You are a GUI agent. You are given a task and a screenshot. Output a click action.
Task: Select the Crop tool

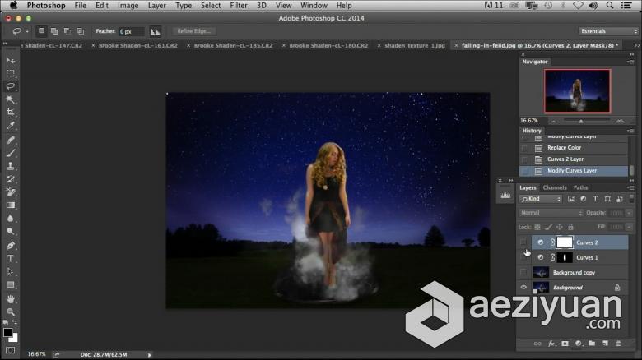(x=10, y=113)
